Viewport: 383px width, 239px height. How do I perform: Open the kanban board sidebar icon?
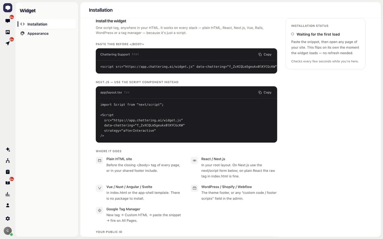click(8, 32)
